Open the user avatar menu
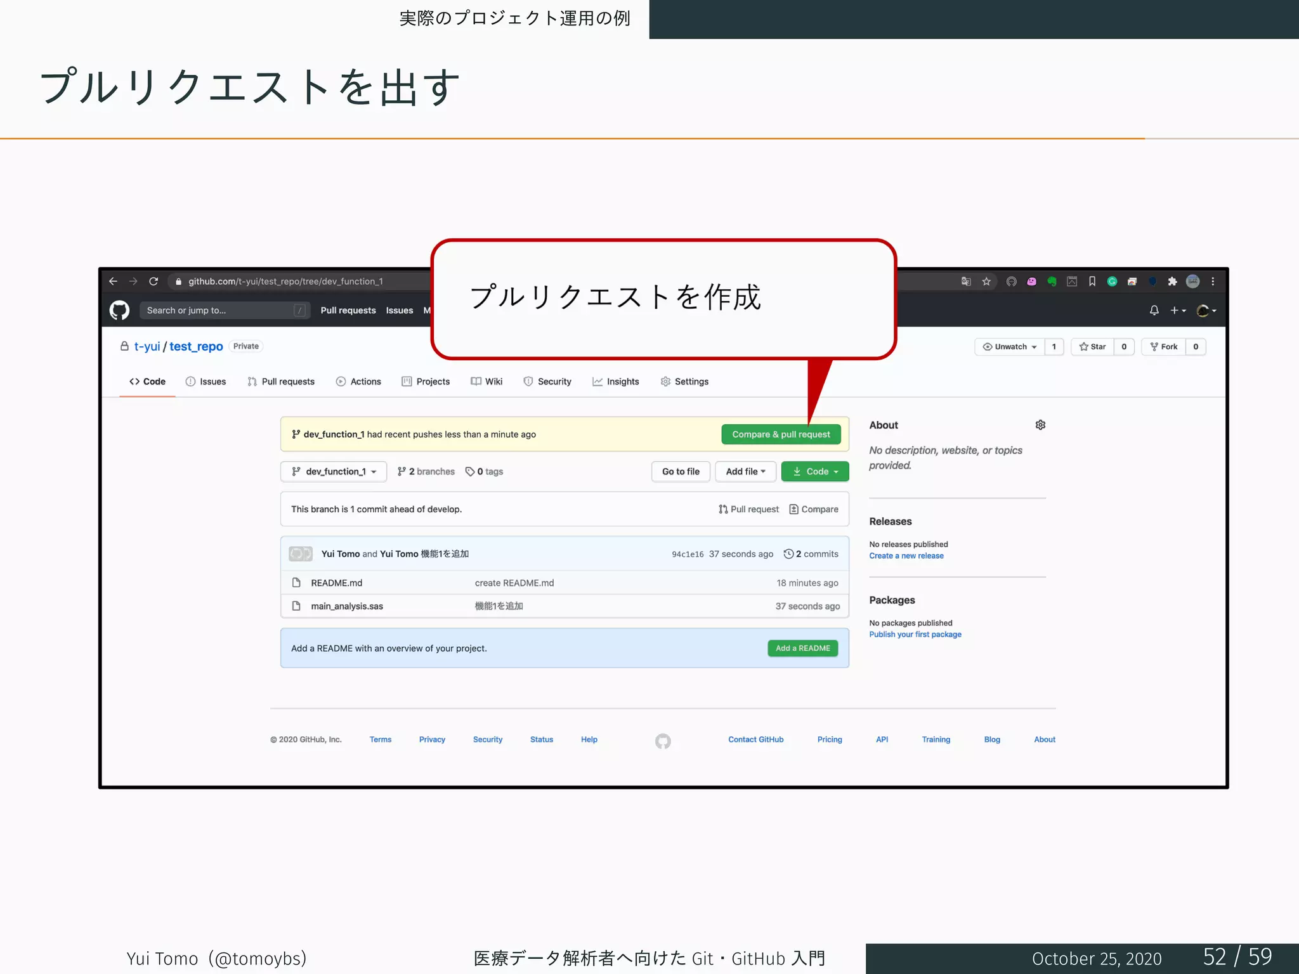The height and width of the screenshot is (974, 1299). (x=1206, y=310)
